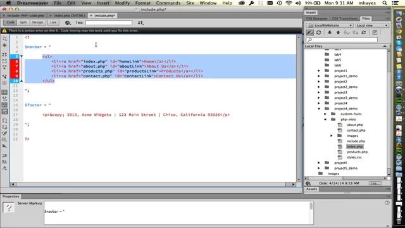Image resolution: width=405 pixels, height=228 pixels.
Task: Open the Site menu
Action: pyautogui.click(x=190, y=3)
